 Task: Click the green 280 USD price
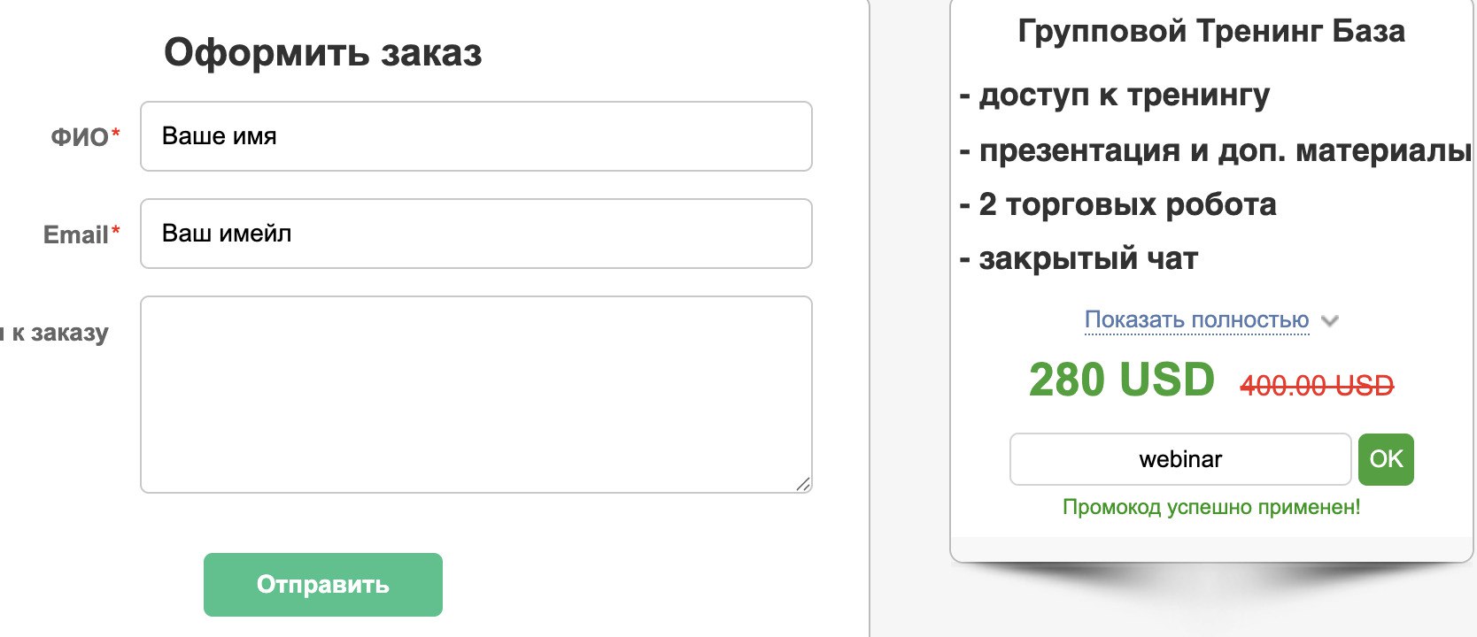1121,380
